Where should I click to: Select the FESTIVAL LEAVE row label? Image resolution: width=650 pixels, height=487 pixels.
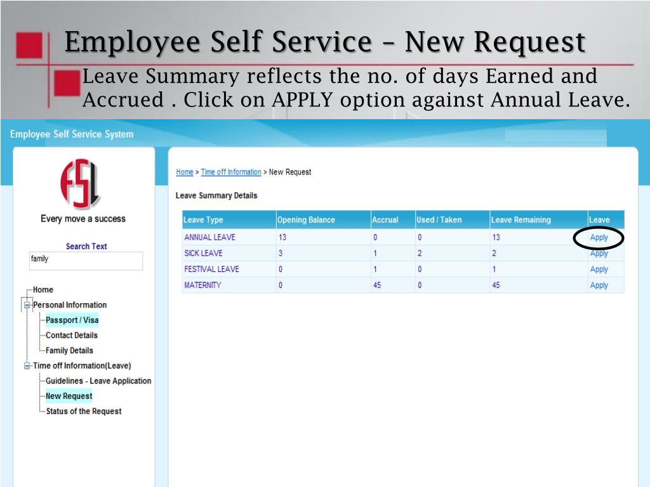(x=211, y=269)
